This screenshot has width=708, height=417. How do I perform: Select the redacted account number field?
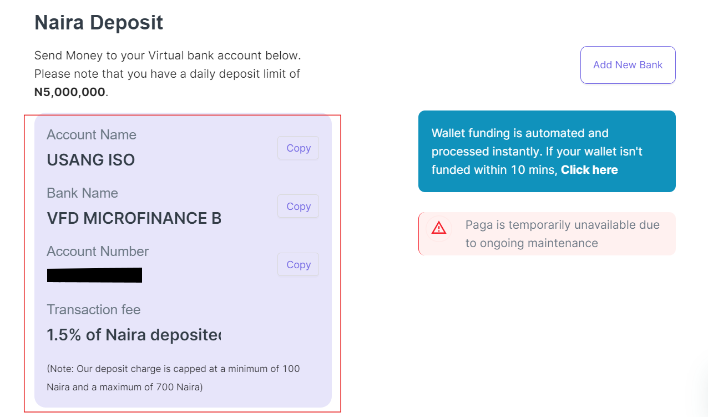(94, 275)
